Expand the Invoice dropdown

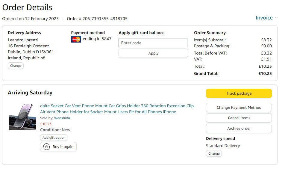tap(264, 18)
